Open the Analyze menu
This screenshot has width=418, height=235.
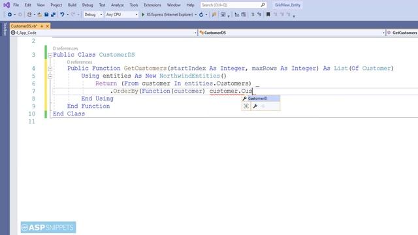[118, 5]
